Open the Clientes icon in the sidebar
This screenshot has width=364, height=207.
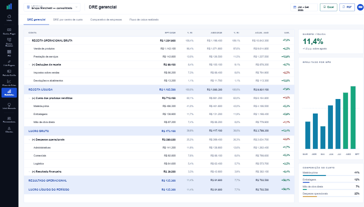click(9, 129)
